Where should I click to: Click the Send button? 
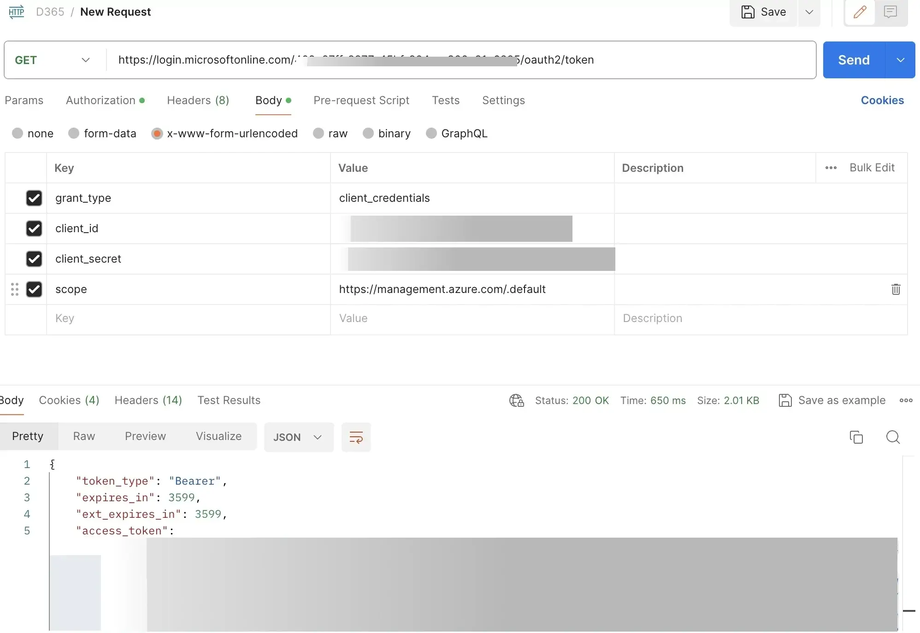(854, 60)
